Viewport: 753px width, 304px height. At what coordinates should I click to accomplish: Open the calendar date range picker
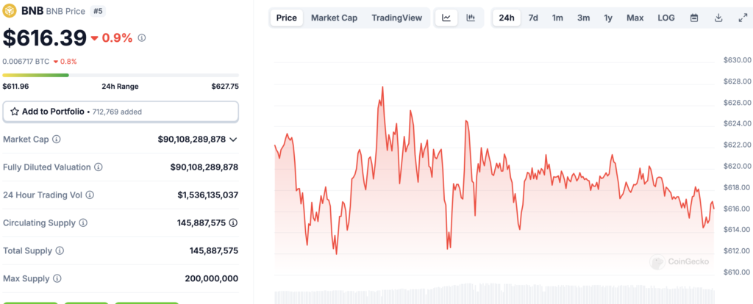click(693, 18)
